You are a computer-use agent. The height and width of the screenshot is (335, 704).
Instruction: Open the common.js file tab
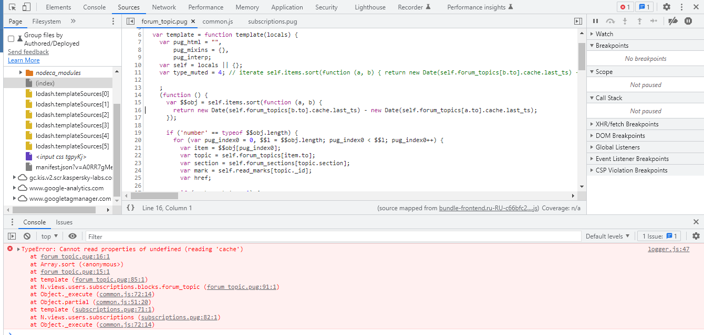coord(218,21)
